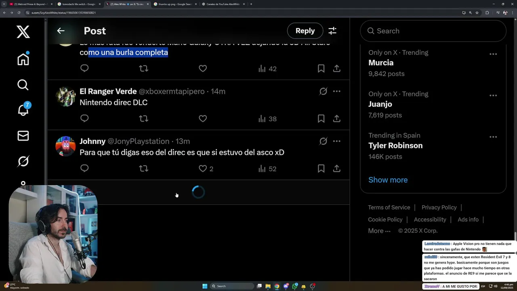The image size is (517, 291).
Task: Expand the More footer menu
Action: tap(379, 231)
